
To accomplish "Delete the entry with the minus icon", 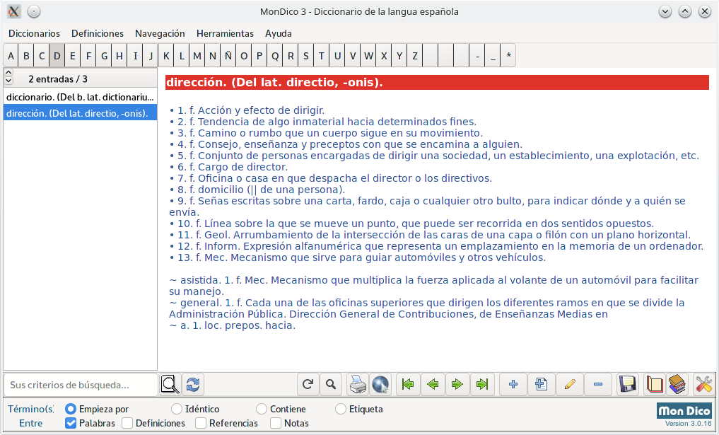I will click(598, 385).
